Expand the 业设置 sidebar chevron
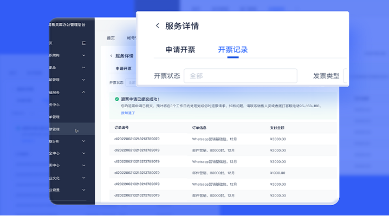This screenshot has height=216, width=389. [83, 190]
